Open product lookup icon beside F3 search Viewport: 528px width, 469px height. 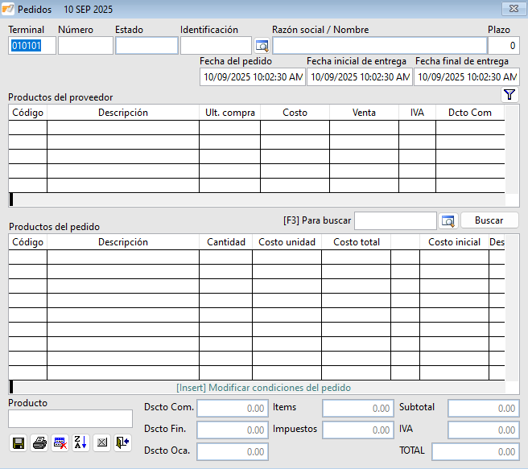(x=448, y=220)
